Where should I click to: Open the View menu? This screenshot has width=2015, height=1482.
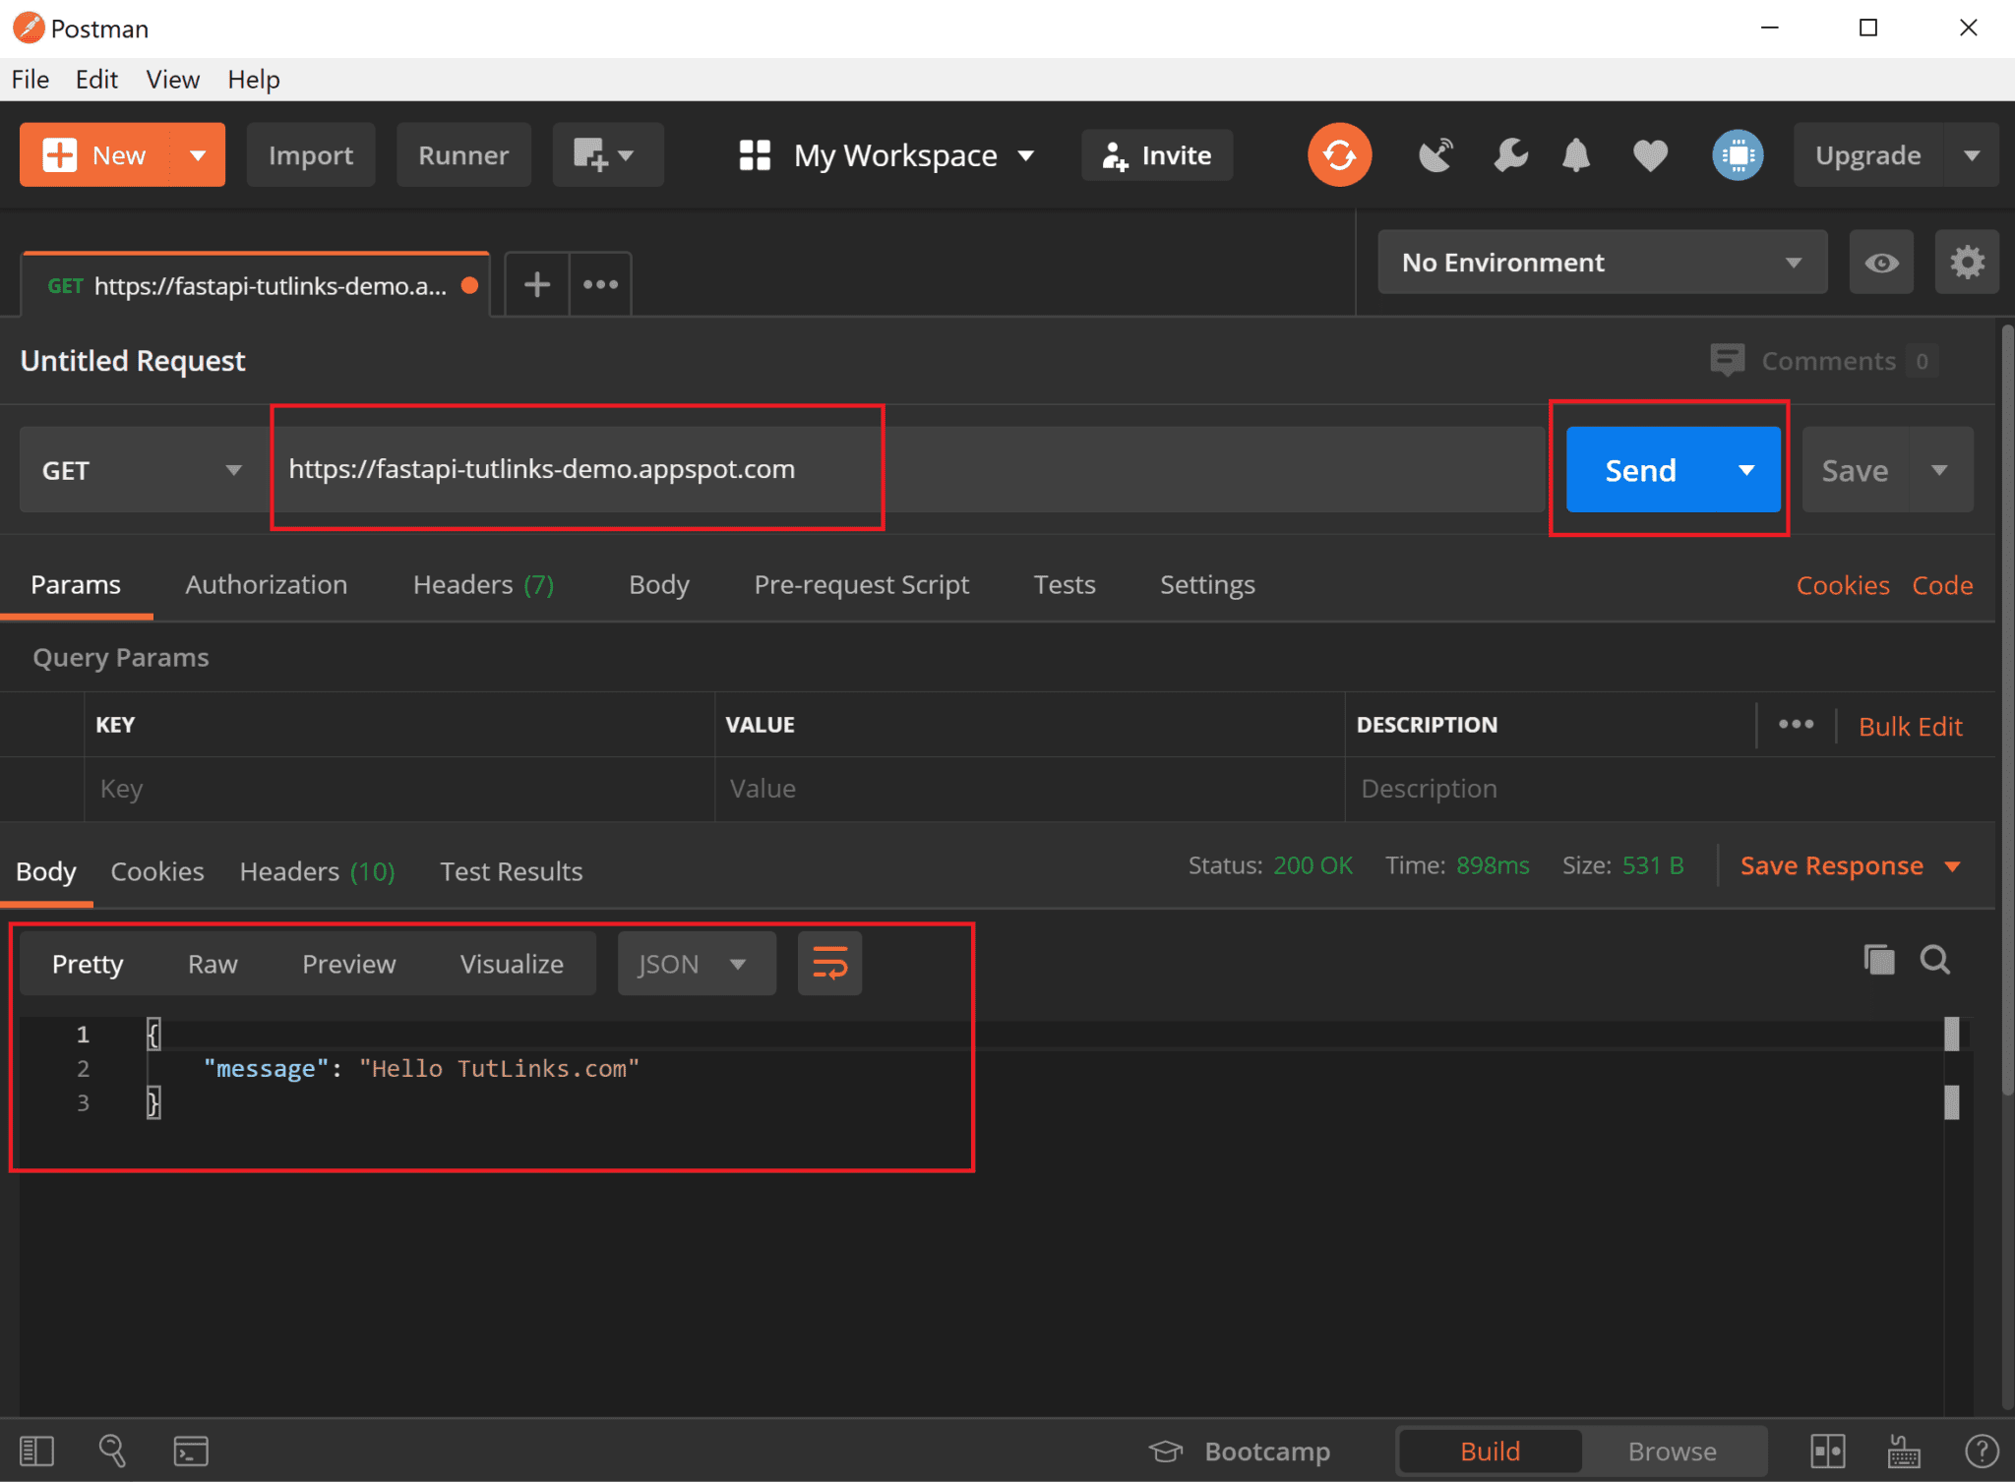pos(172,80)
